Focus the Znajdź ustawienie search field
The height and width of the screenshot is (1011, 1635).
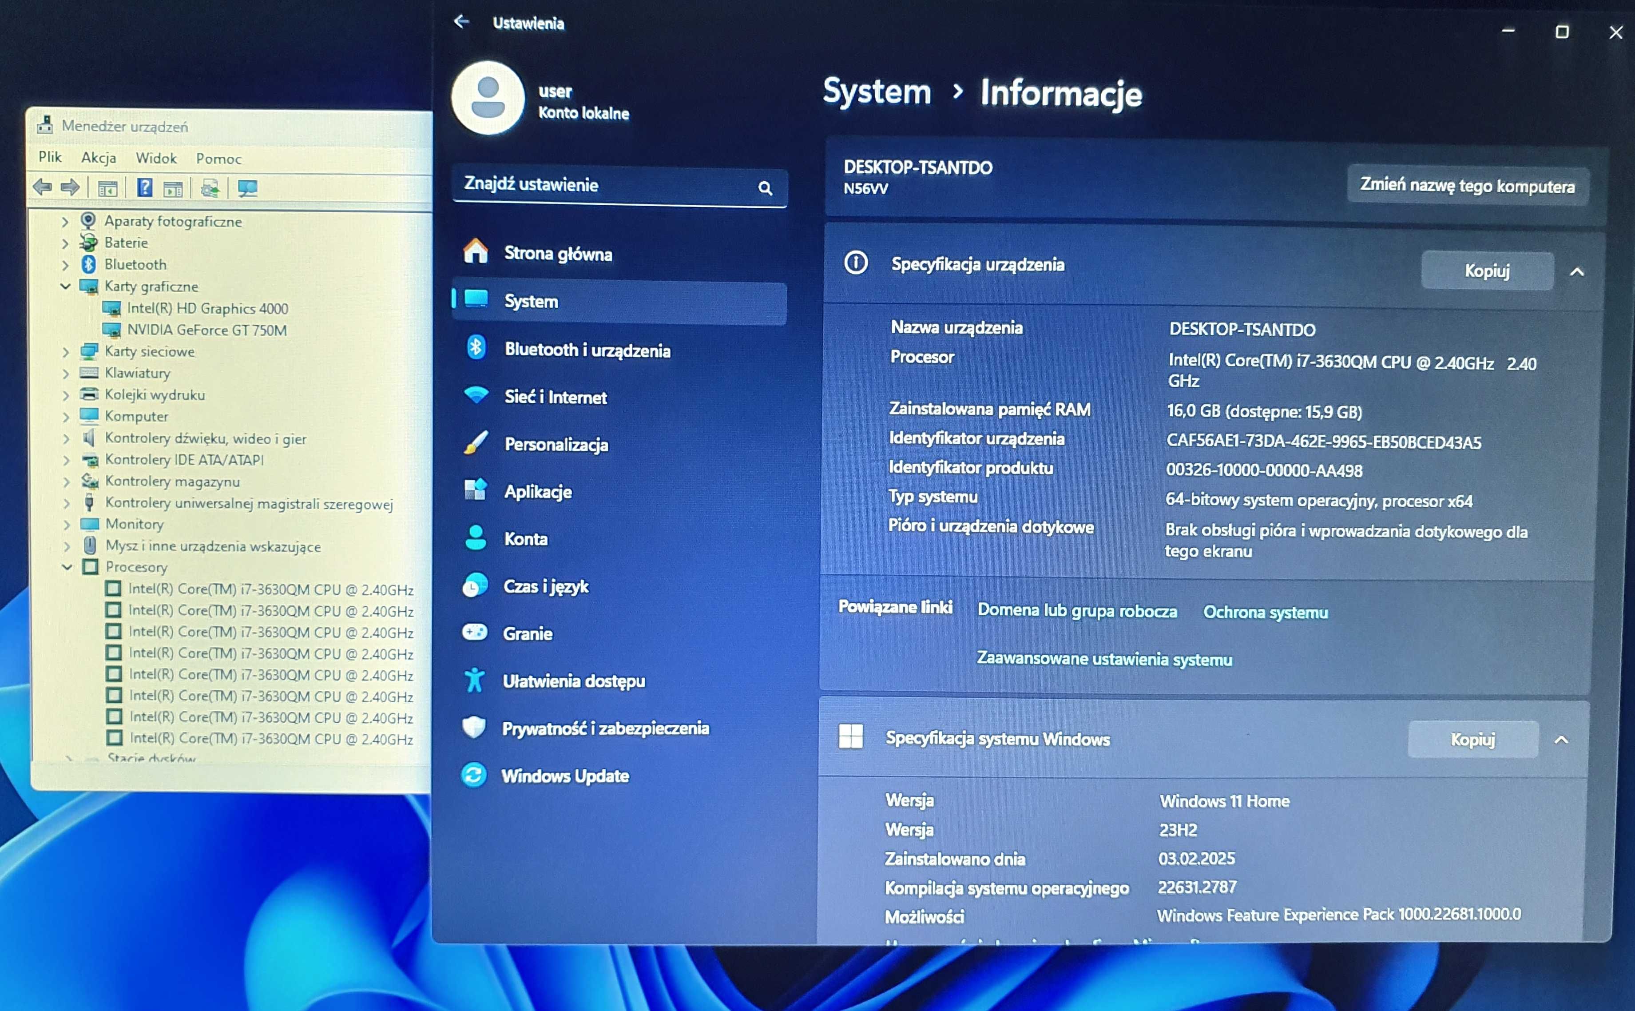619,187
